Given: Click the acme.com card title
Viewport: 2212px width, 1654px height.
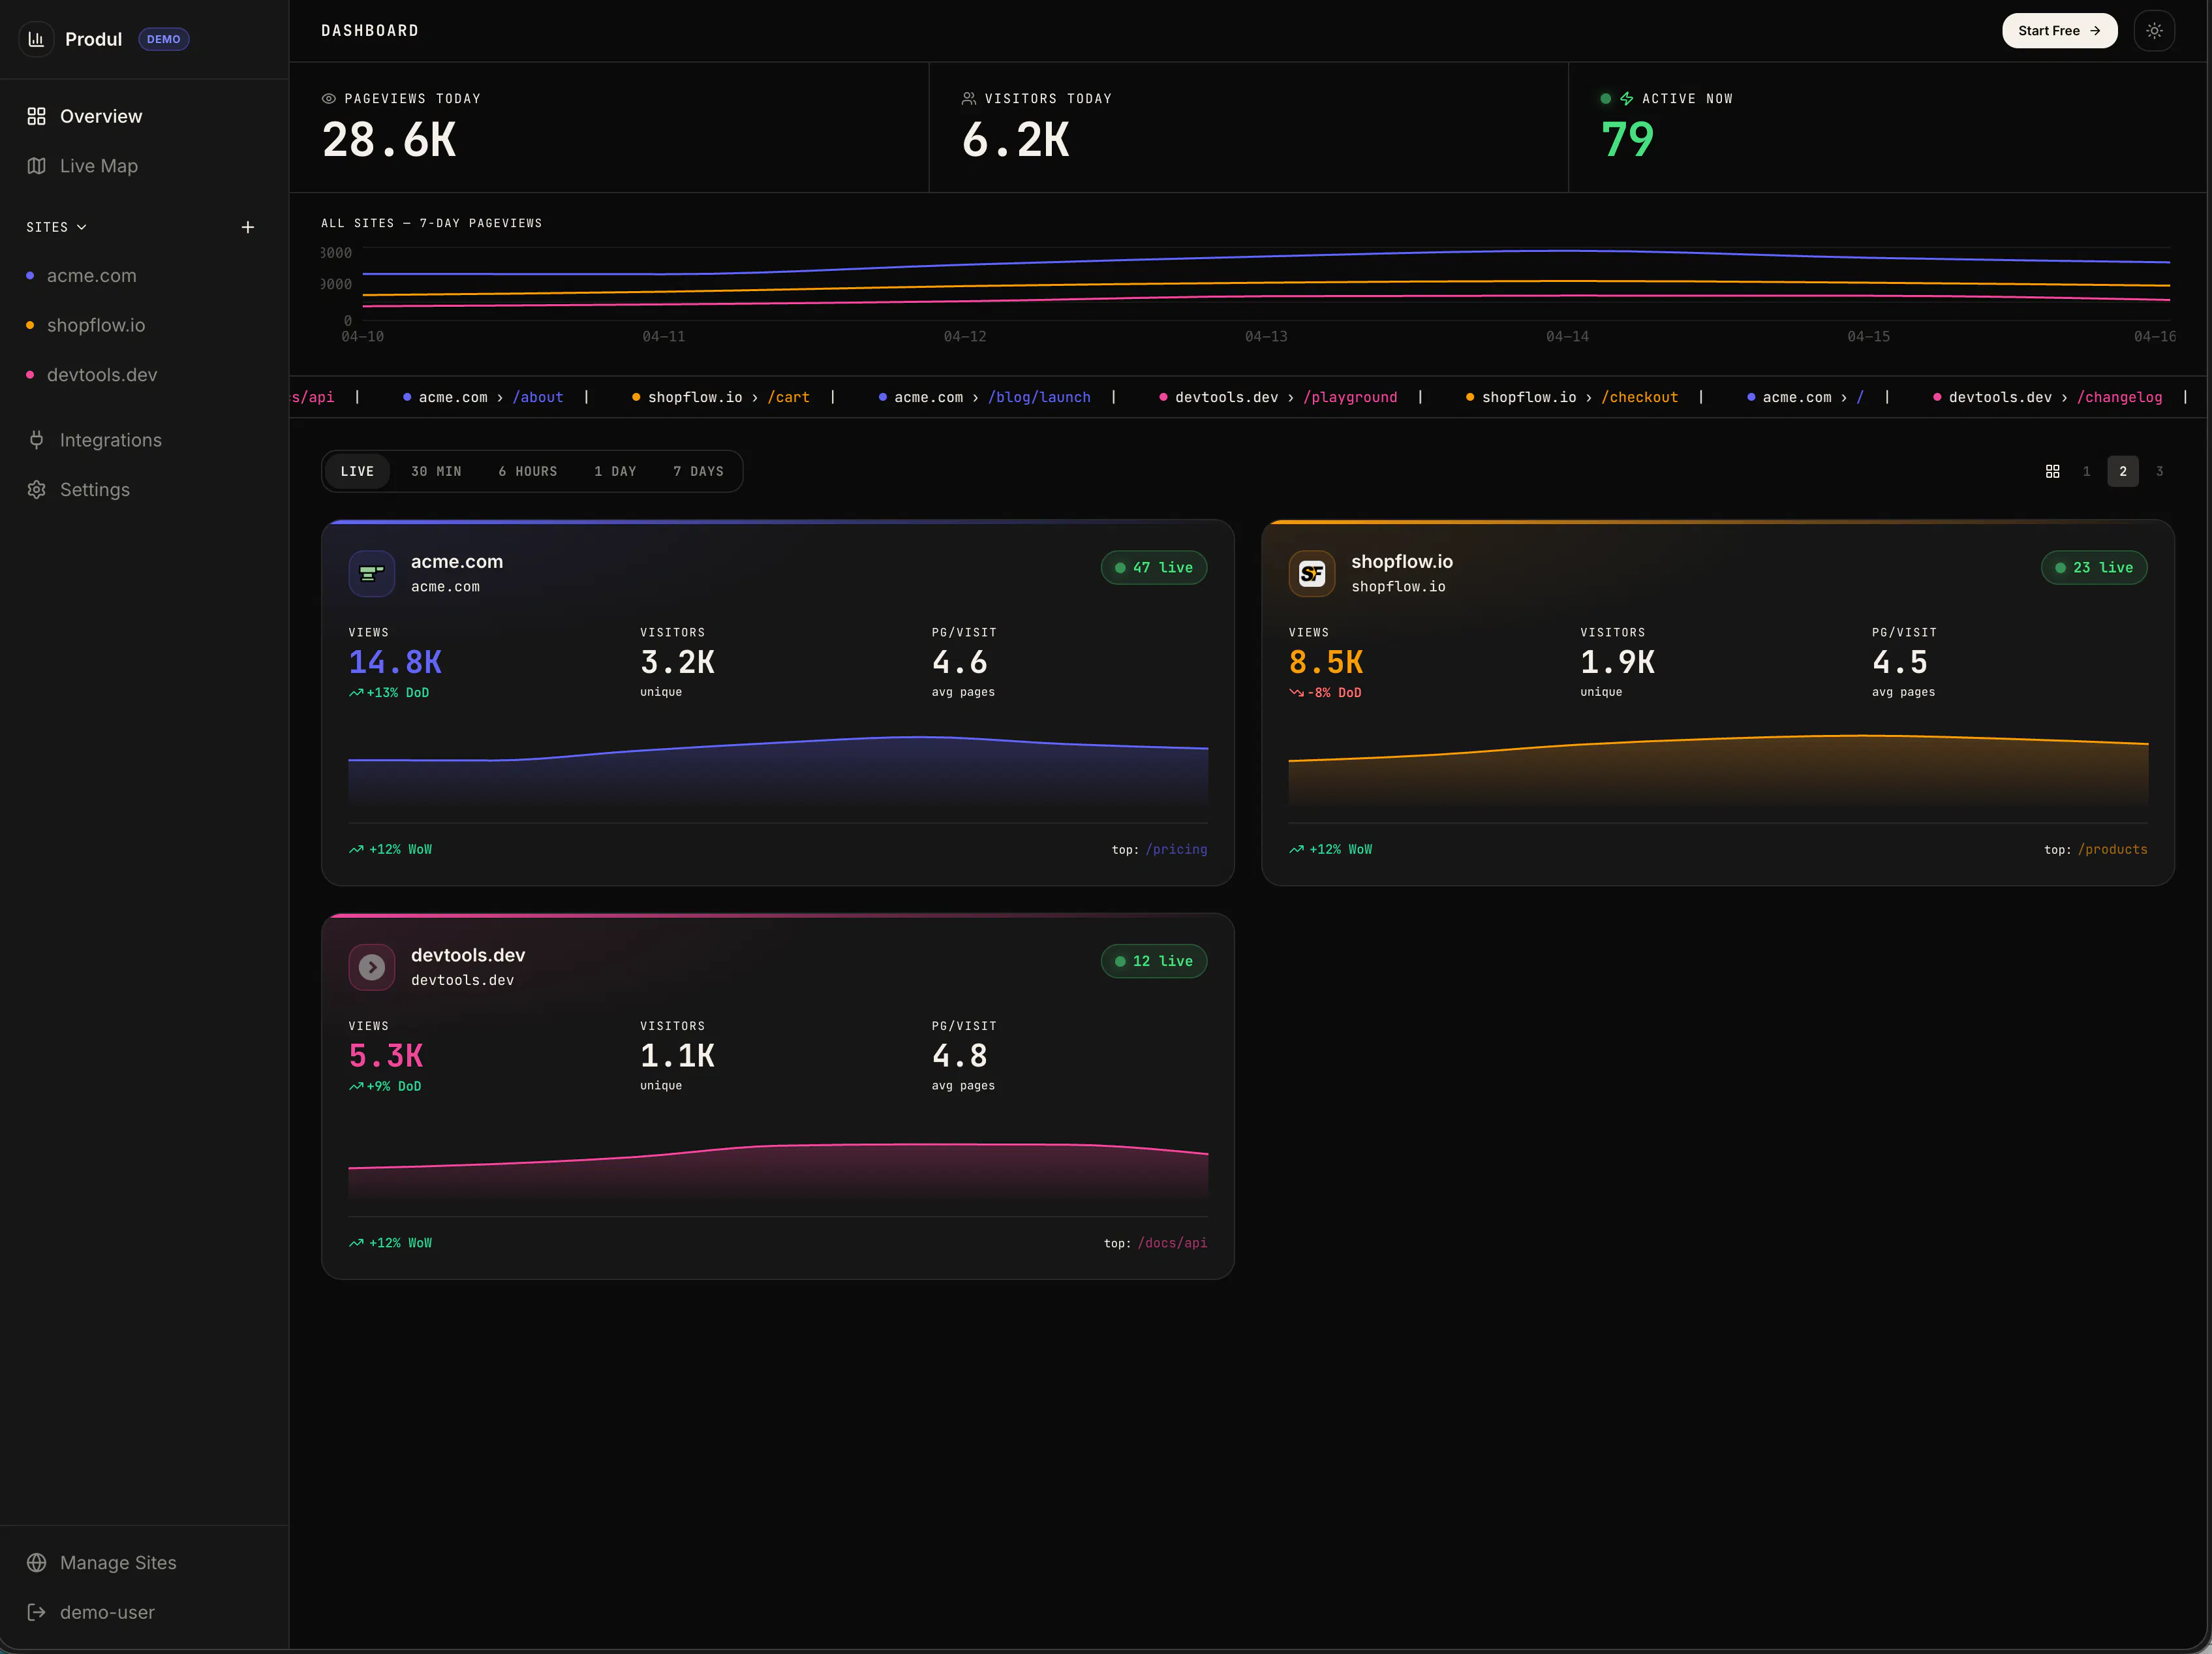Looking at the screenshot, I should tap(457, 561).
